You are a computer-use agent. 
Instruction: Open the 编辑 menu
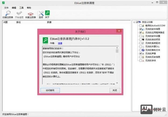coord(14,8)
